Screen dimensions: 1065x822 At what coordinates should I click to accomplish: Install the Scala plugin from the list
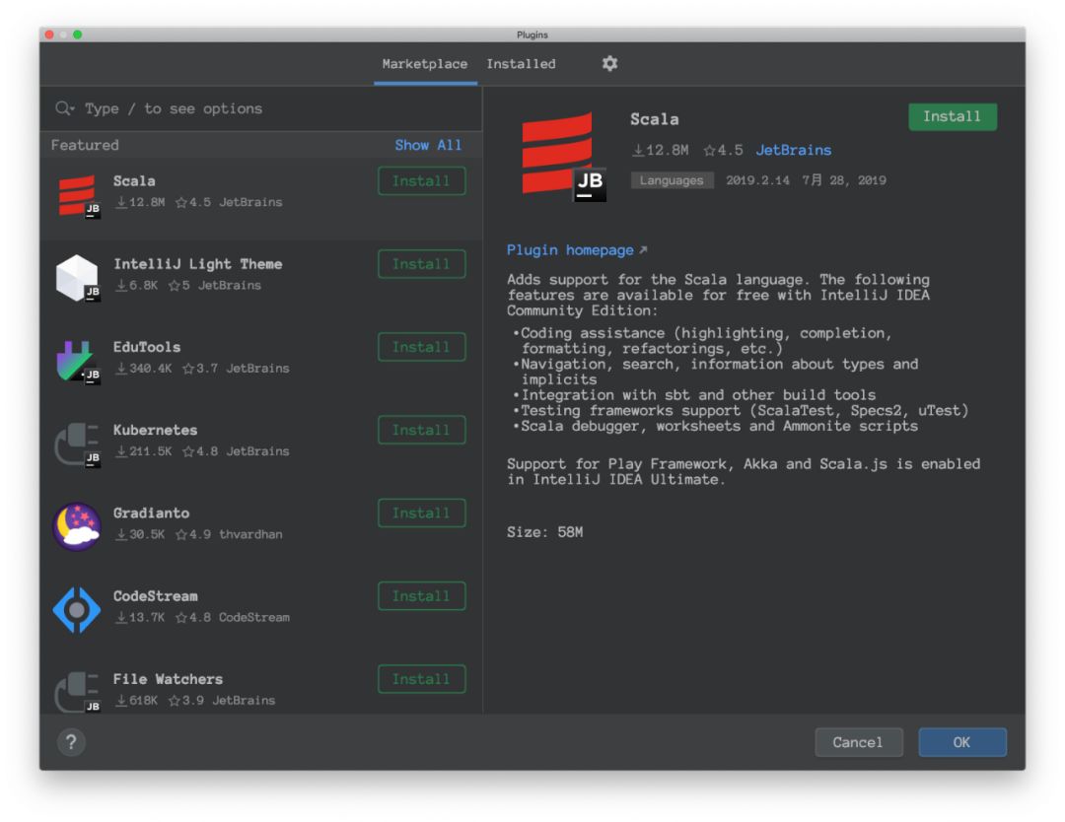pos(422,181)
